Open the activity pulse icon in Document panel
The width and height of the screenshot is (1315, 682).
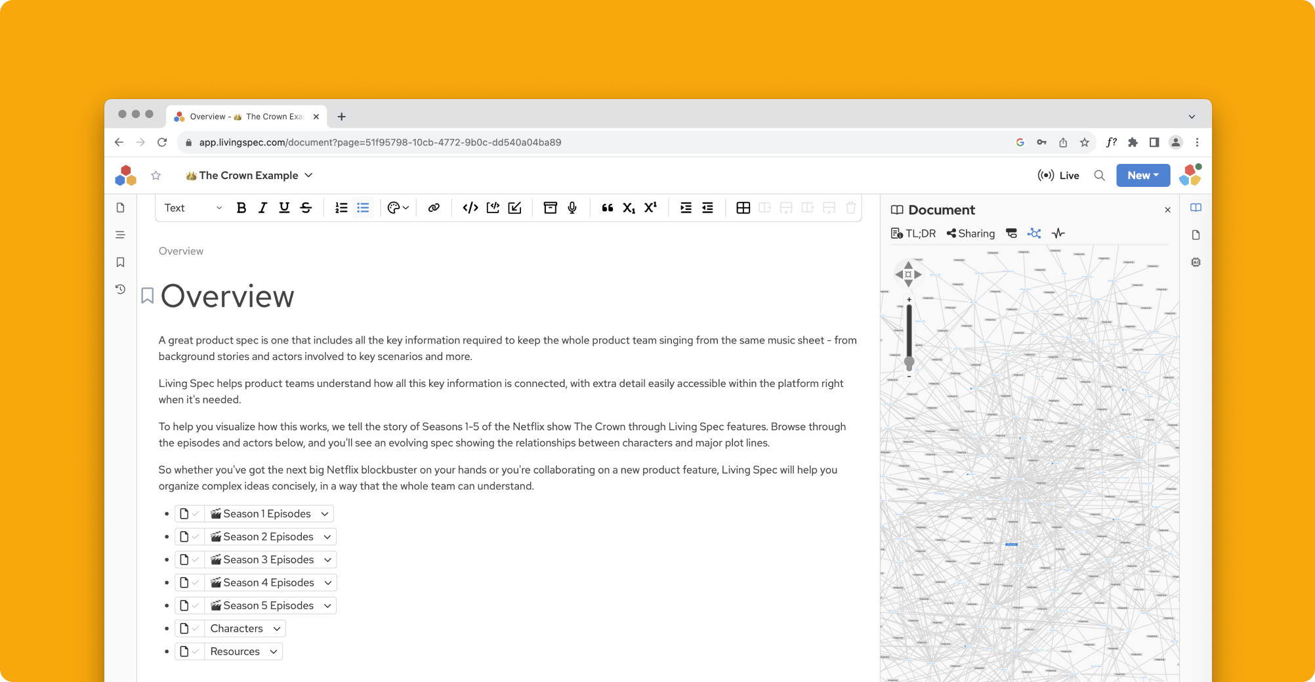[1058, 233]
